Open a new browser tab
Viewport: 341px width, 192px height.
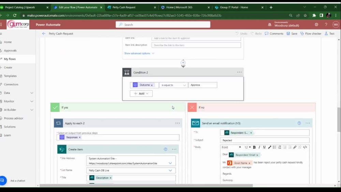271,8
